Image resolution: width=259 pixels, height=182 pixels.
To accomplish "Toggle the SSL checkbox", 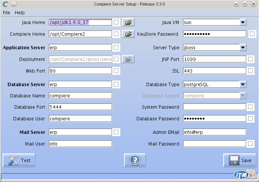I will point(250,71).
